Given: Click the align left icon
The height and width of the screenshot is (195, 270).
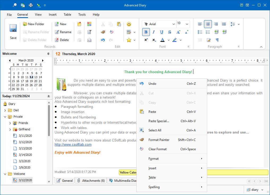Looking at the screenshot, I should (200, 24).
